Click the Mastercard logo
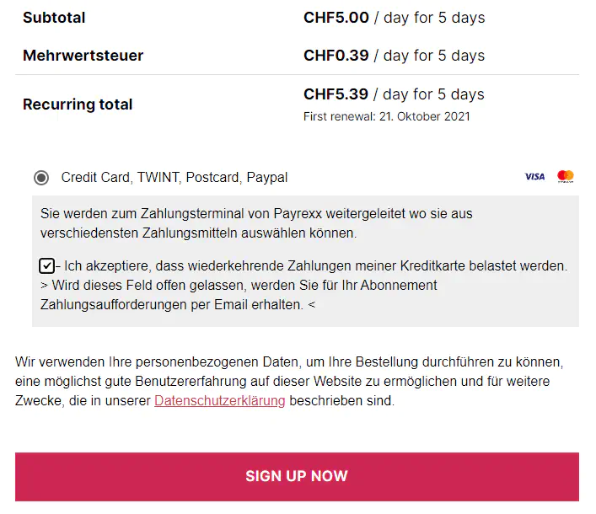 click(566, 177)
